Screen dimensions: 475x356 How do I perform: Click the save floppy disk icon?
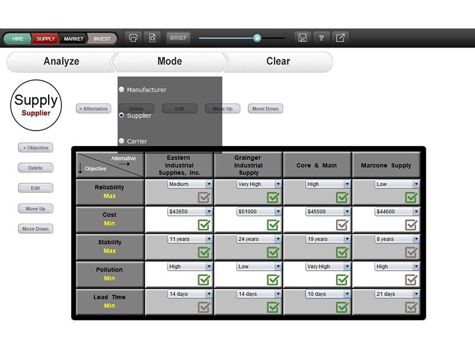(303, 38)
